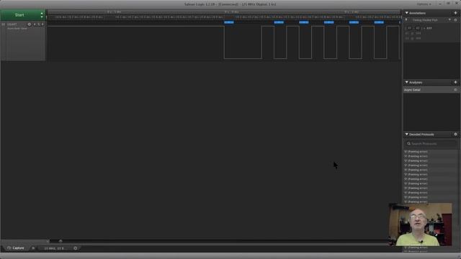This screenshot has height=259, width=461.
Task: Open channel settings gear for USART channel
Action: (29, 24)
